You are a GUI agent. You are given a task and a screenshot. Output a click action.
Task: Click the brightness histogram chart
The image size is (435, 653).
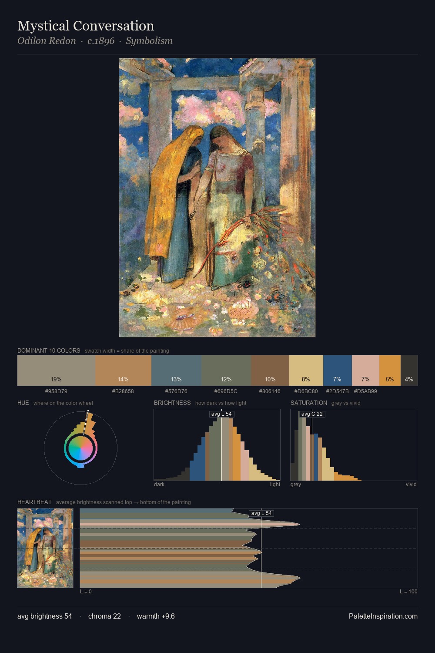coord(217,445)
